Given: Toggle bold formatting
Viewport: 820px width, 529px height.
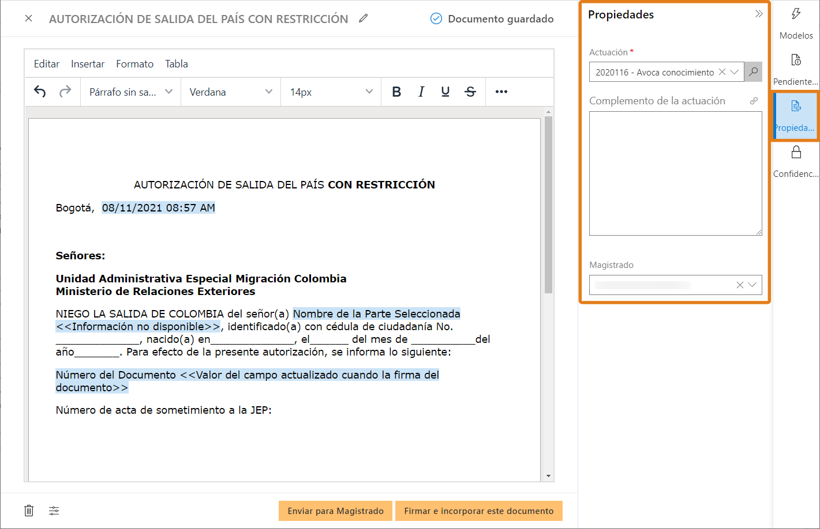Looking at the screenshot, I should point(396,92).
